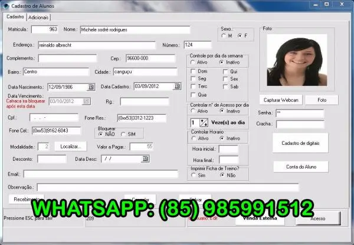Click the Conta do Aluno button
354x245 pixels.
click(300, 167)
